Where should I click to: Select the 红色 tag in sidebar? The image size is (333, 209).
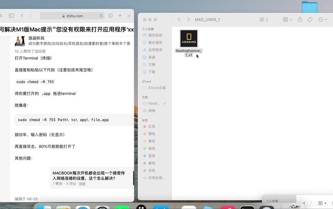point(152,126)
